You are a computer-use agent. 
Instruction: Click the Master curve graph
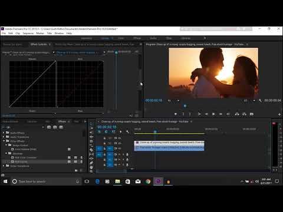click(x=32, y=84)
